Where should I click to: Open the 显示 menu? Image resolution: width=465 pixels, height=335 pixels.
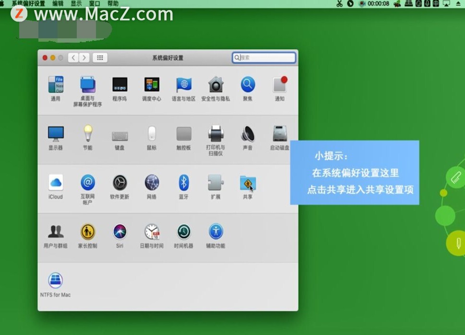click(76, 3)
